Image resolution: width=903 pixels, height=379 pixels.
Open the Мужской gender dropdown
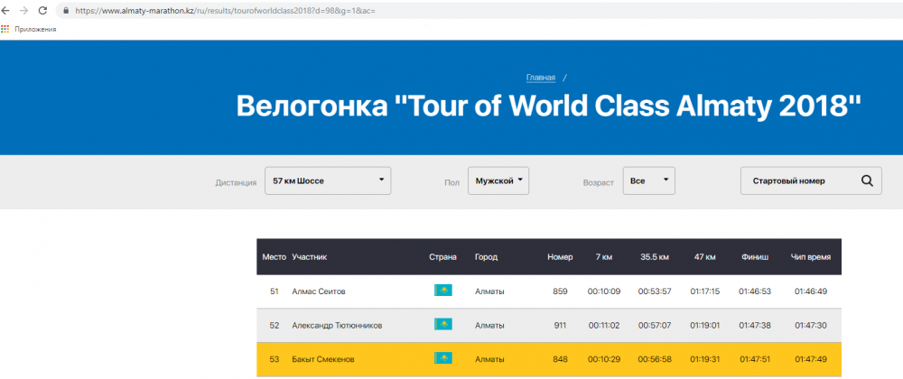[498, 180]
